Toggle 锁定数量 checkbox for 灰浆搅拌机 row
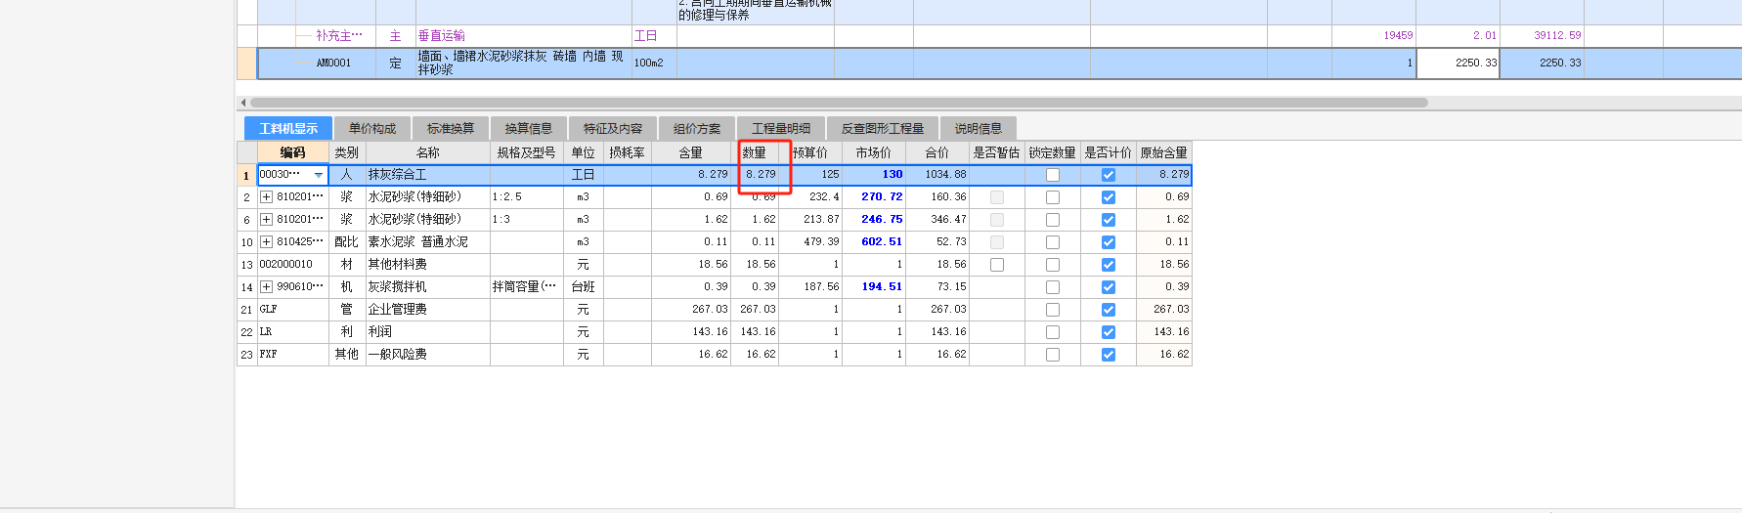Viewport: 1742px width, 513px height. [x=1053, y=287]
